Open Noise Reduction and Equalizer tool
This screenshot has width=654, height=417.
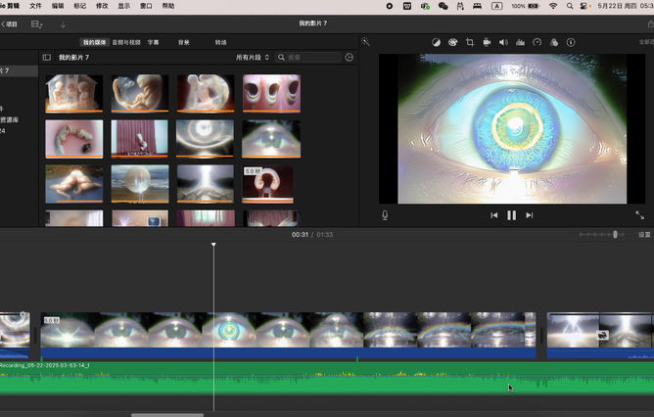(520, 42)
